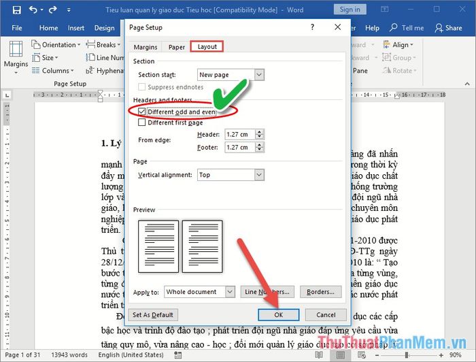
Task: Switch to Print Layout view
Action: tap(340, 355)
